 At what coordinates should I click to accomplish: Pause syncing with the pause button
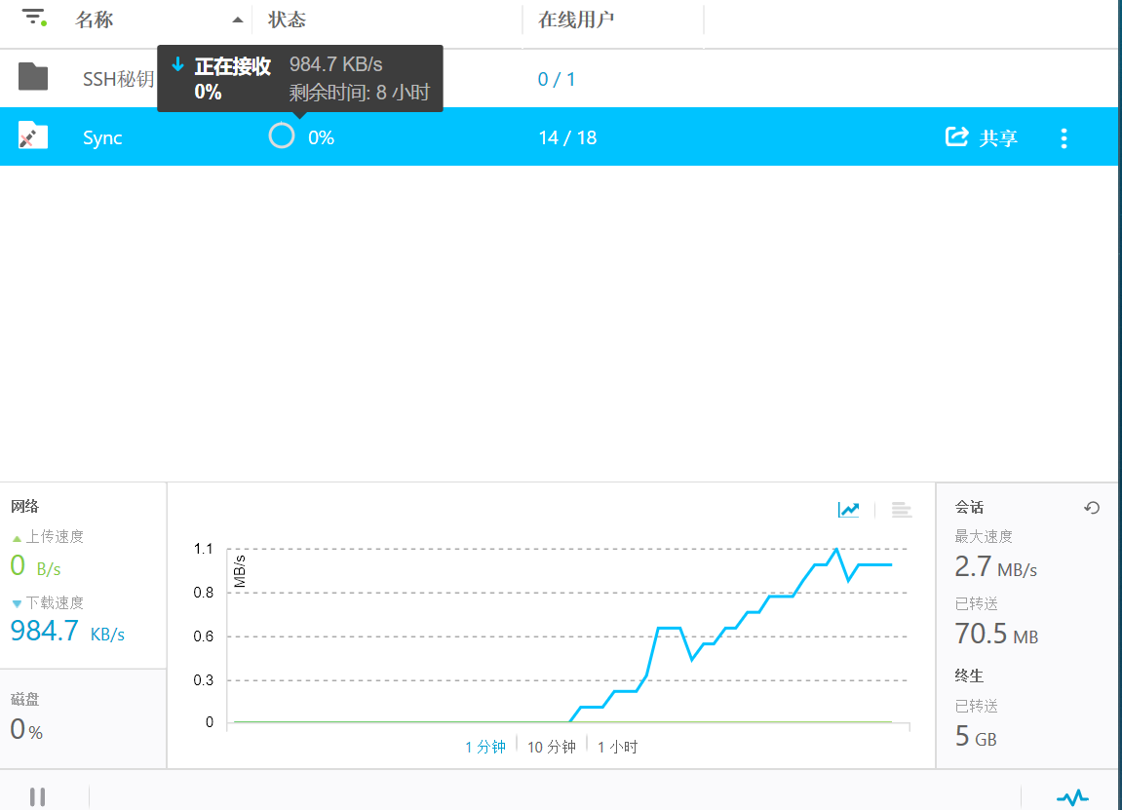tap(38, 796)
